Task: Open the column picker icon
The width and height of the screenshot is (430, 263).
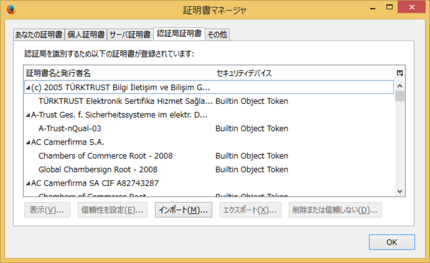Action: point(400,73)
